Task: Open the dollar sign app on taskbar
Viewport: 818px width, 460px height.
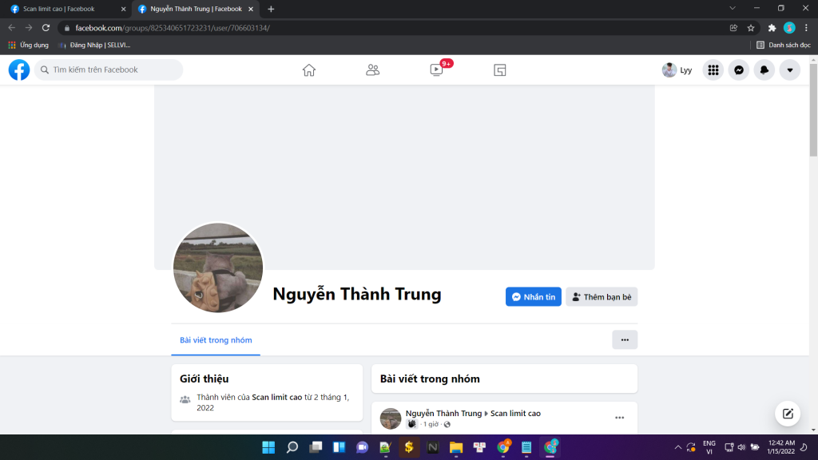Action: click(x=409, y=447)
